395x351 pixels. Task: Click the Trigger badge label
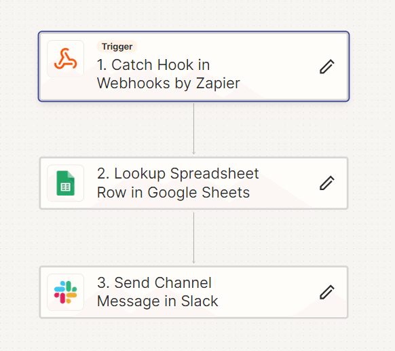pyautogui.click(x=117, y=47)
